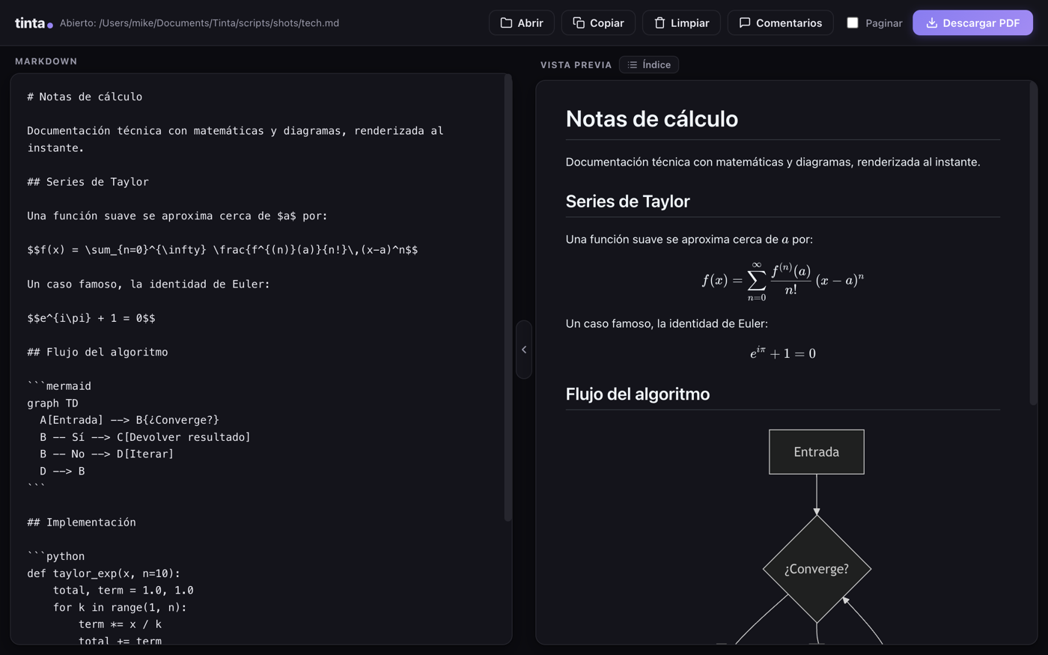Click the '## Implementación' markdown line

pyautogui.click(x=82, y=523)
